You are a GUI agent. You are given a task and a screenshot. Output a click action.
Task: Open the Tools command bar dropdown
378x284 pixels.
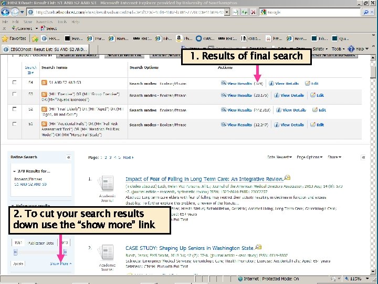coord(338,49)
